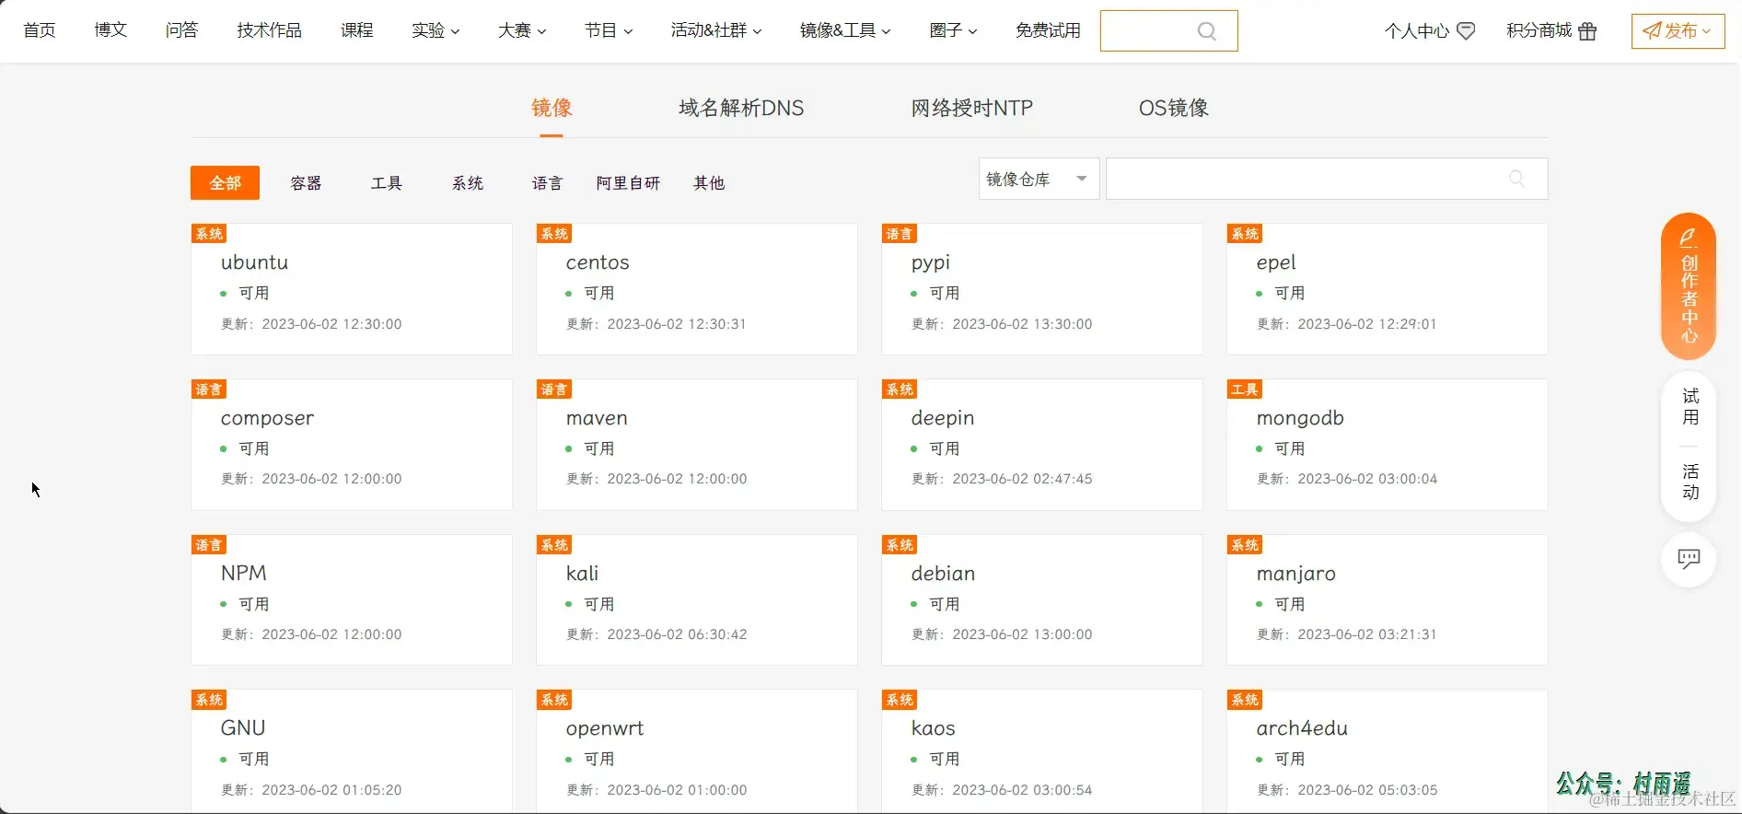Filter by 其他

[709, 182]
